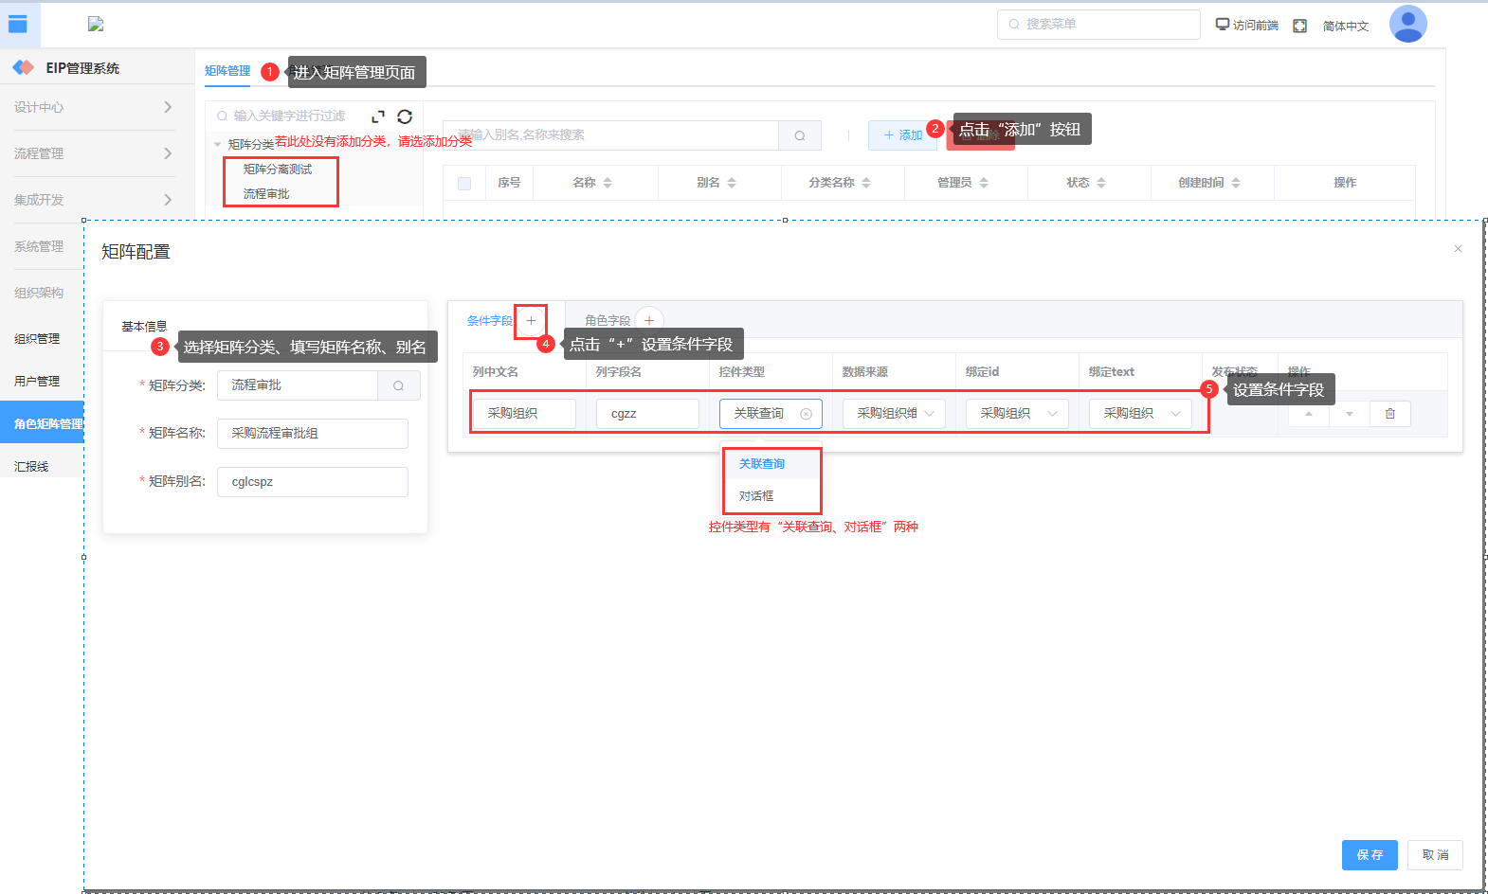Open the 绑定text dropdown
The image size is (1488, 894).
coord(1140,414)
